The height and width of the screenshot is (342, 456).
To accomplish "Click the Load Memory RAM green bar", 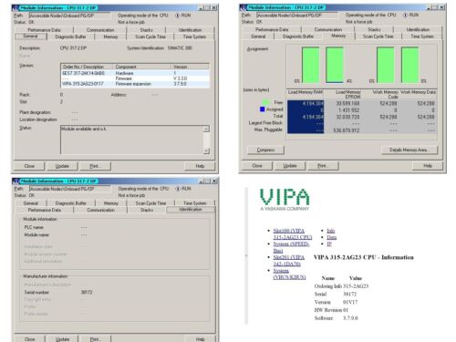I will point(310,65).
